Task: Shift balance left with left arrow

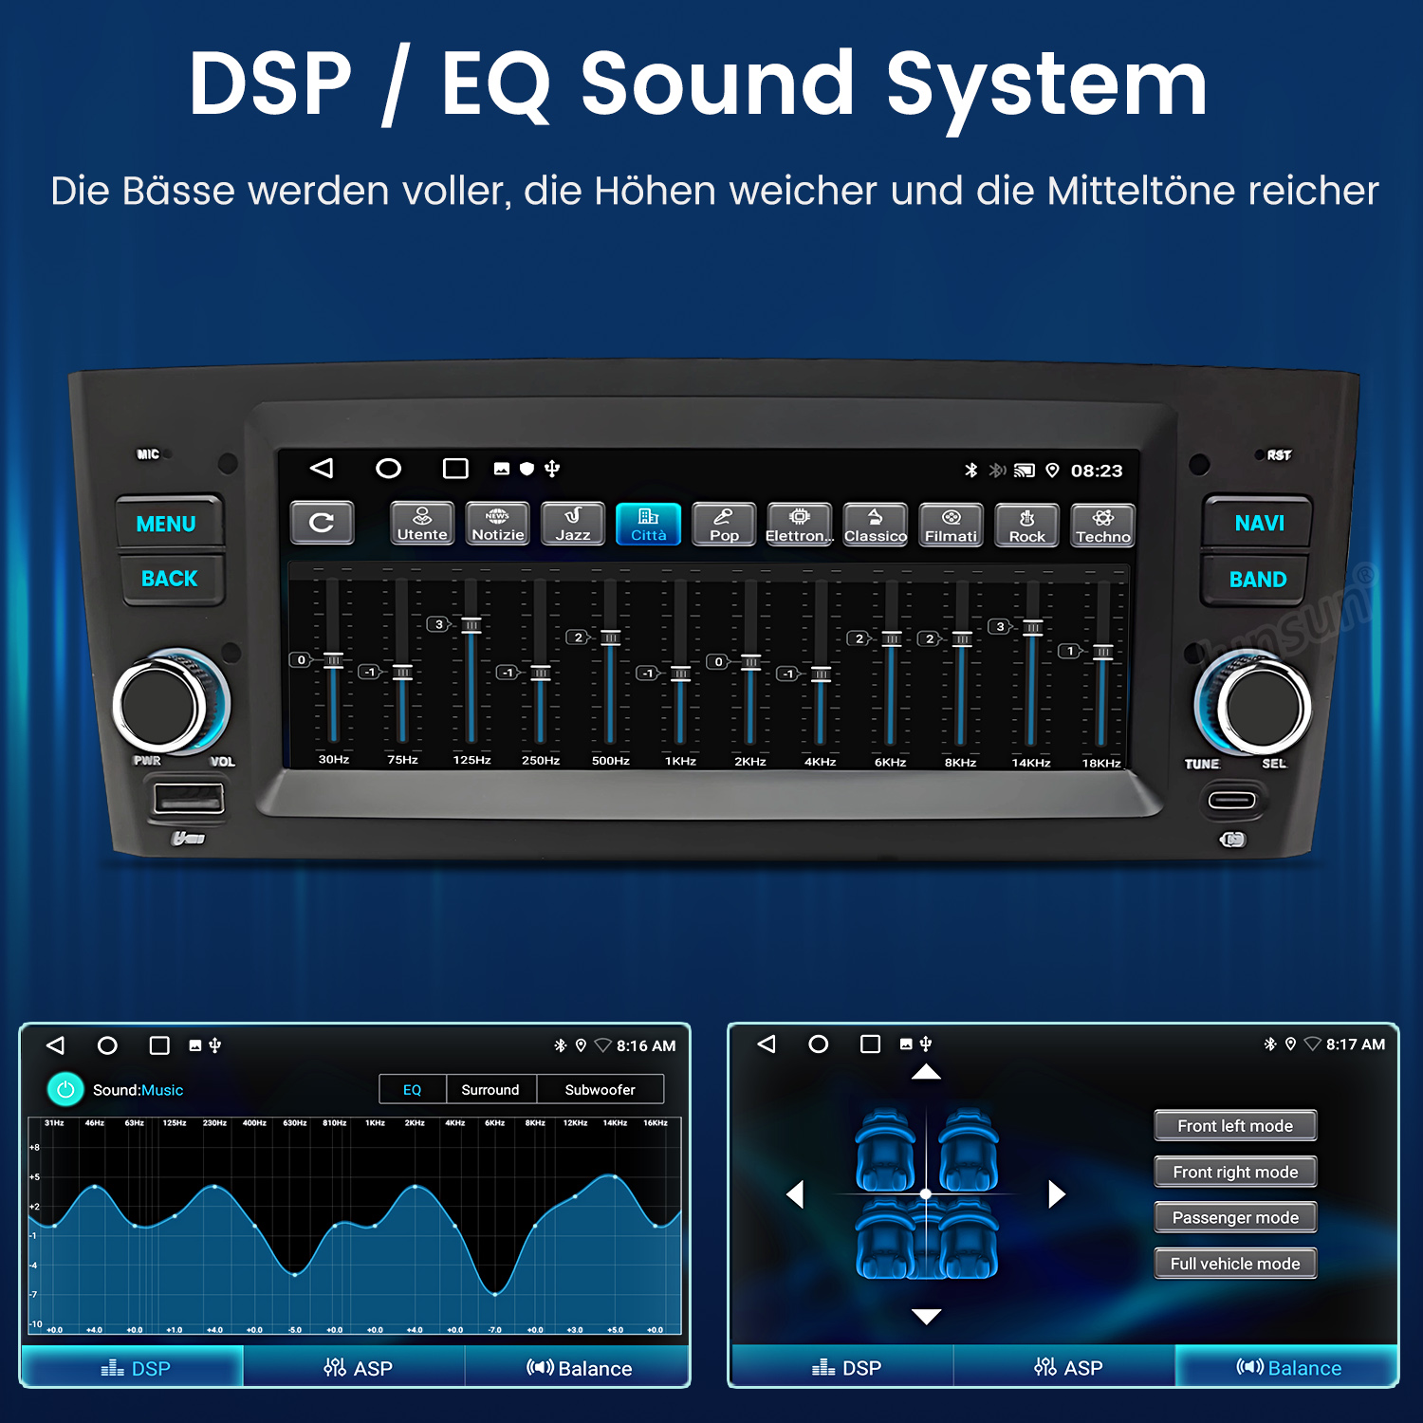Action: point(795,1194)
